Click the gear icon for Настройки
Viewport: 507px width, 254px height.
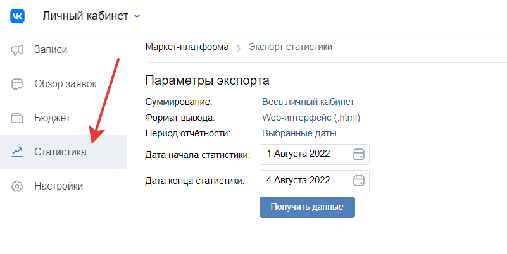click(x=18, y=186)
